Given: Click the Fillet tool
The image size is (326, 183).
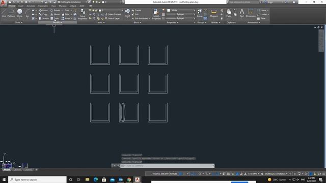Looking at the screenshot, I should 66,14.
